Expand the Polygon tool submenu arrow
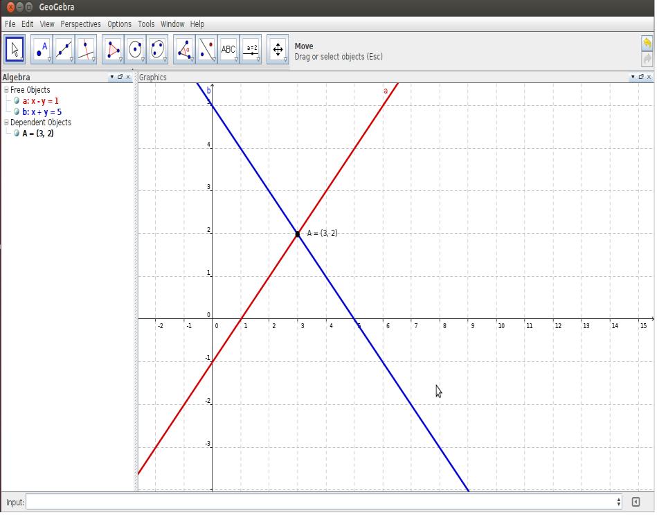This screenshot has width=657, height=515. coord(120,60)
